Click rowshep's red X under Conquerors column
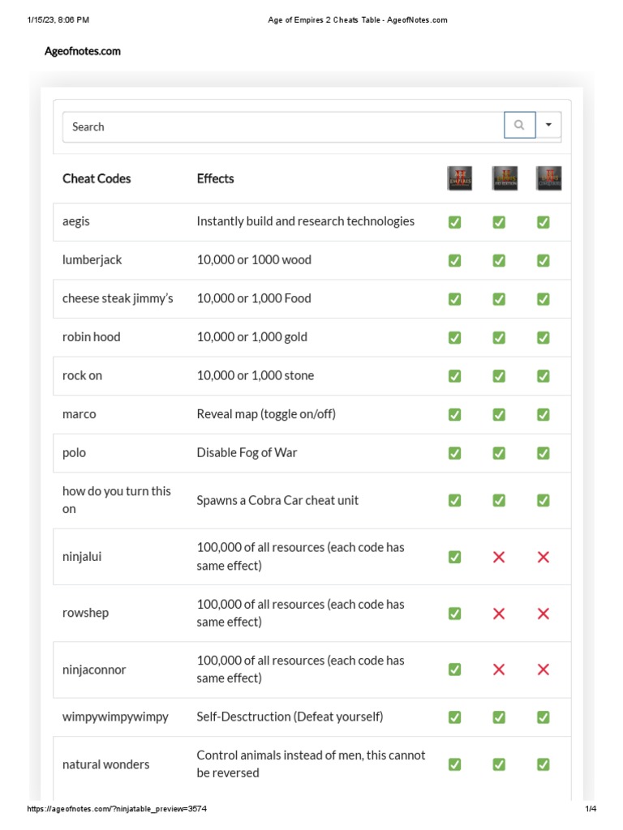This screenshot has height=830, width=623. point(544,614)
